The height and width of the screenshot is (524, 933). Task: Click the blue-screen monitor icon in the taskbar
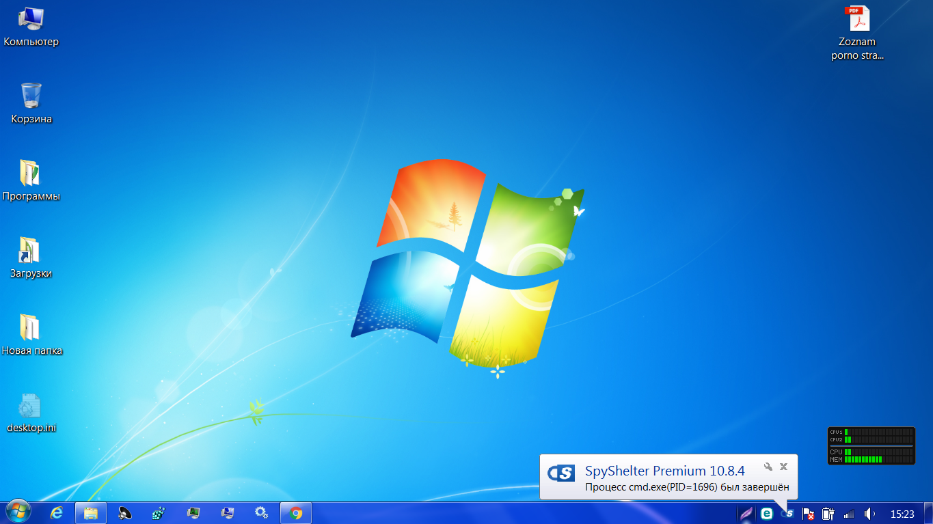pyautogui.click(x=228, y=513)
